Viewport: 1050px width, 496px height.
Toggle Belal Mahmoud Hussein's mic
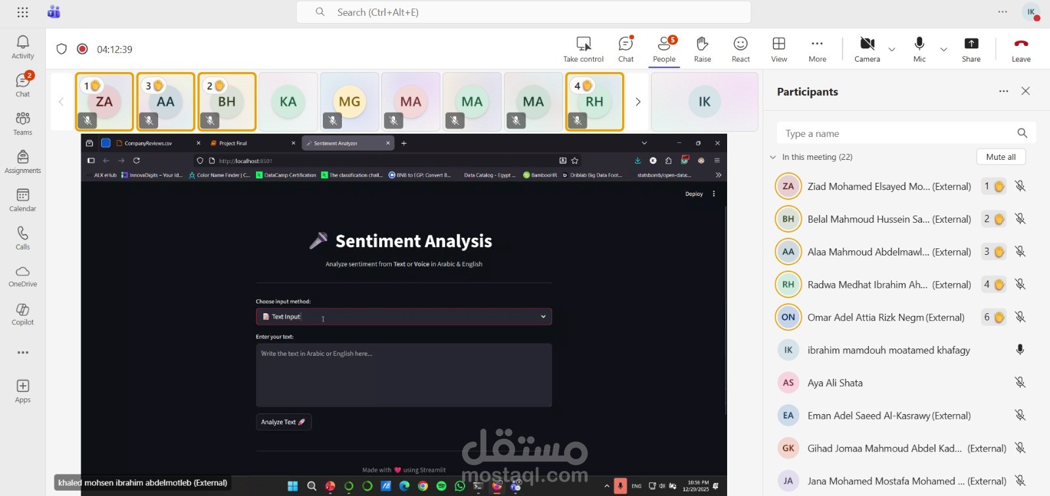(x=1020, y=219)
